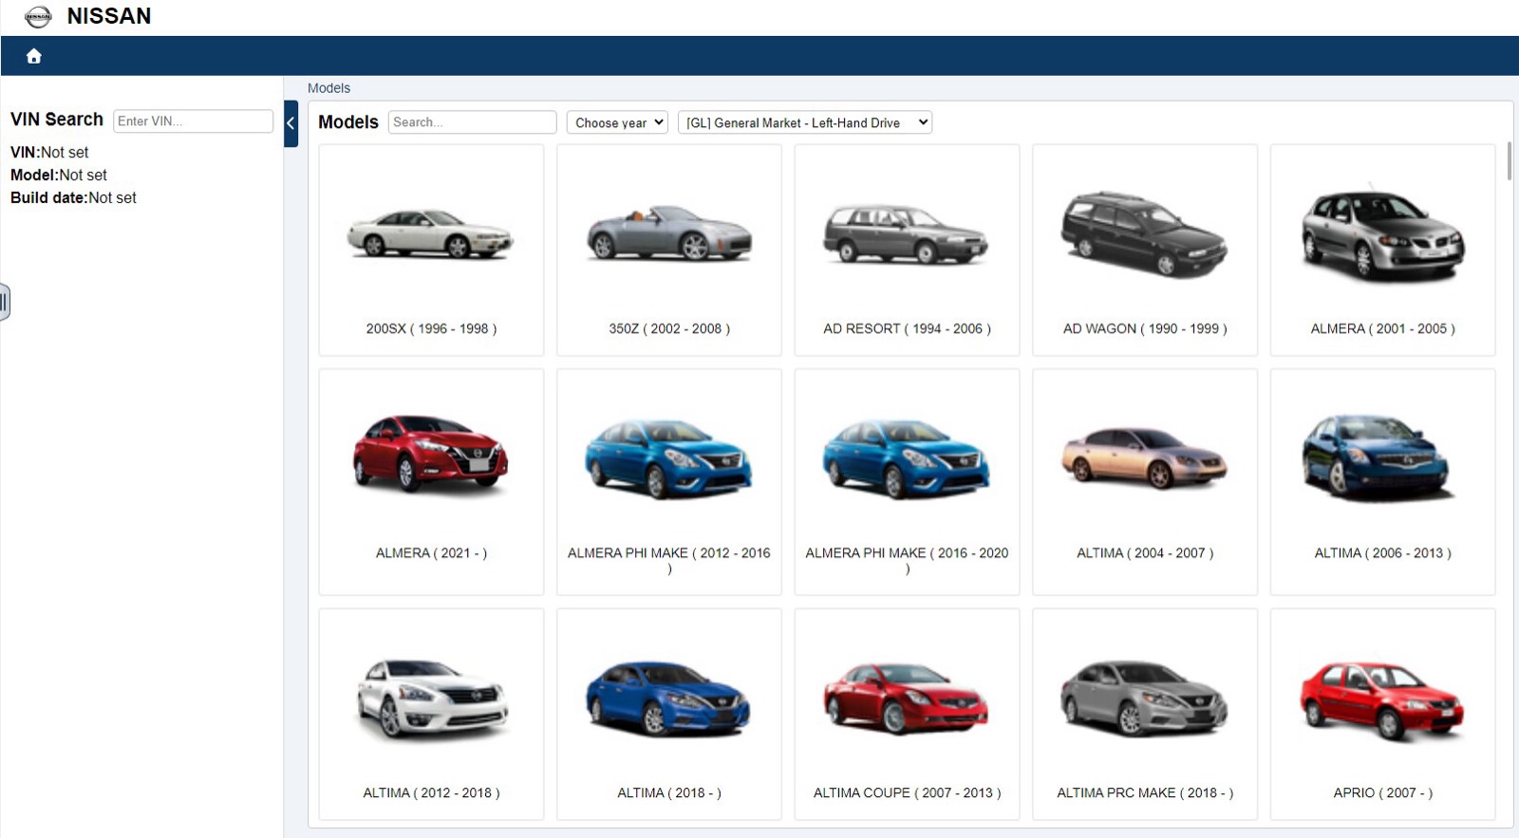The image size is (1519, 838).
Task: Open the ALTIMA 2004-2007 car image
Action: (x=1145, y=457)
